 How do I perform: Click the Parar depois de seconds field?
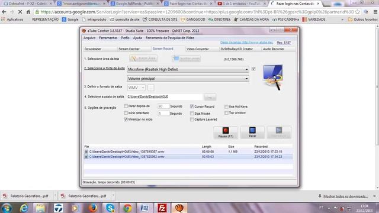point(163,106)
